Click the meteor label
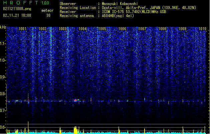The image size is (210, 134). [47, 10]
